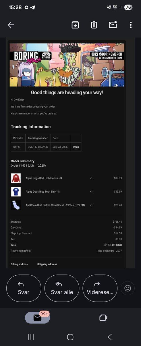The image size is (141, 346).
Task: Open the Meet video camera tab
Action: [x=103, y=318]
